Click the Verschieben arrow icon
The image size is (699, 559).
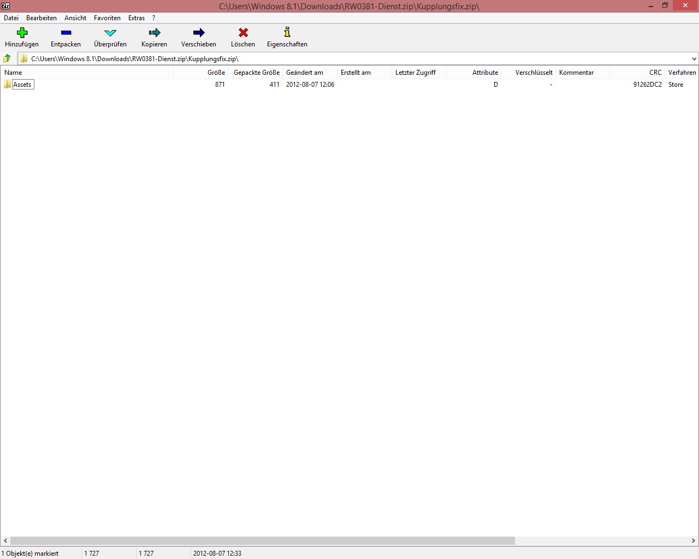199,33
